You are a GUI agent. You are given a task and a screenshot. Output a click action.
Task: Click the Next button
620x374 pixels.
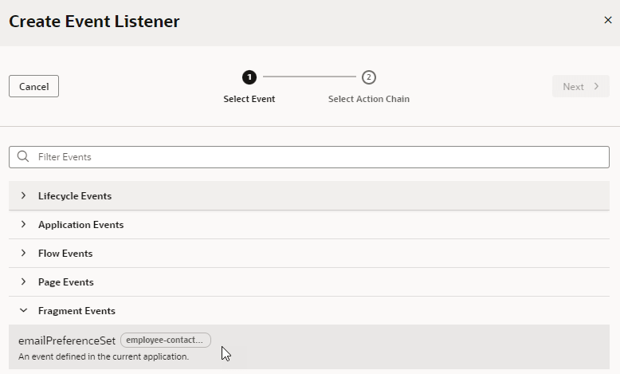(580, 86)
